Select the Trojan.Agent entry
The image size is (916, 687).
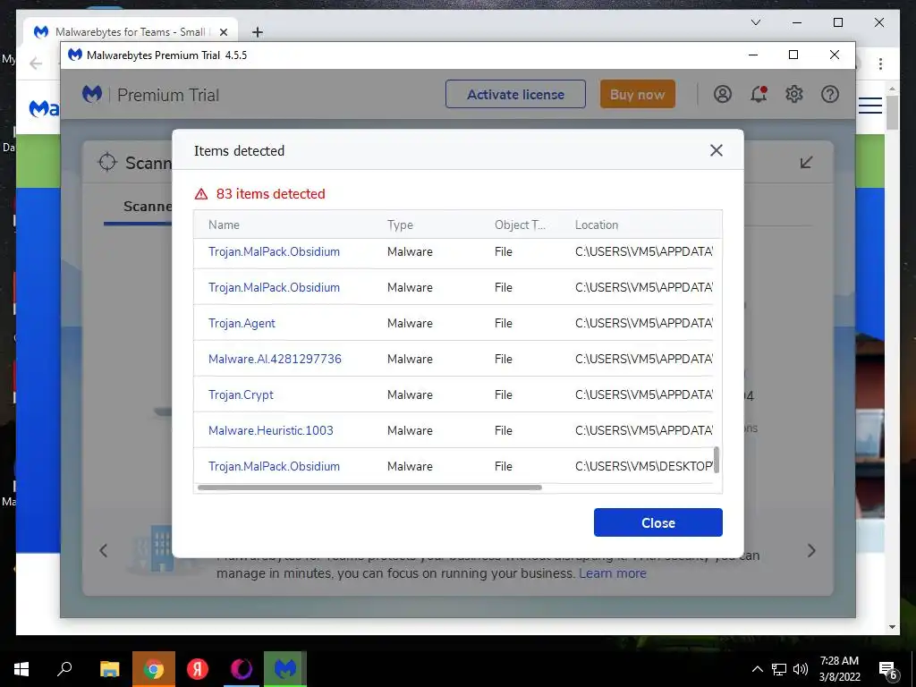[x=242, y=323]
